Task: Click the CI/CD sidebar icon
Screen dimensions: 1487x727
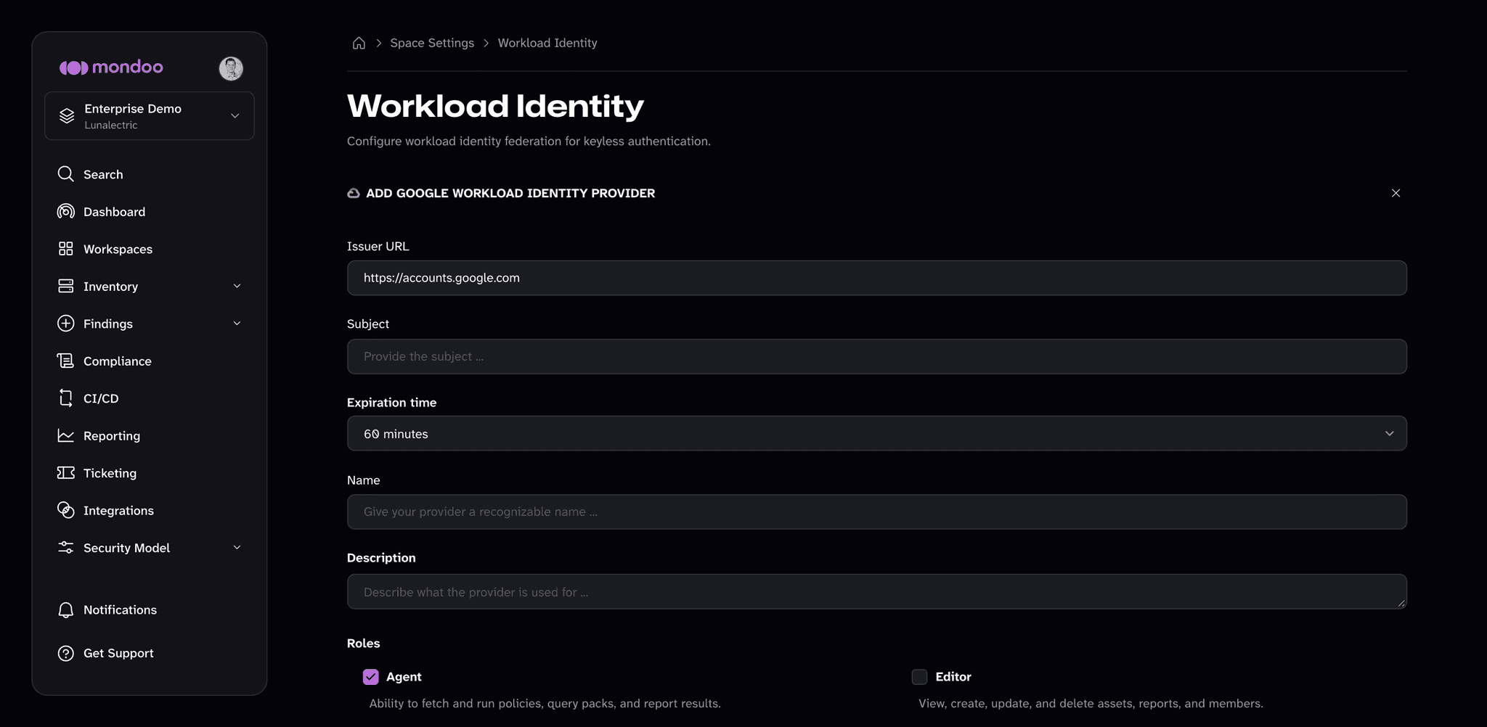Action: click(65, 398)
